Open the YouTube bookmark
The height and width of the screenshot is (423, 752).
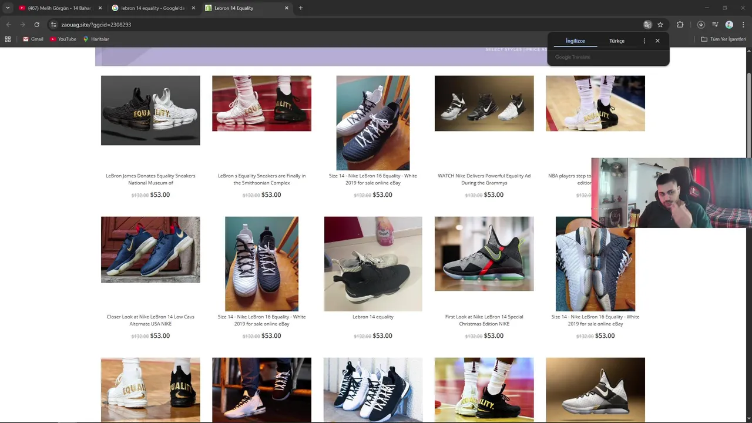click(63, 39)
